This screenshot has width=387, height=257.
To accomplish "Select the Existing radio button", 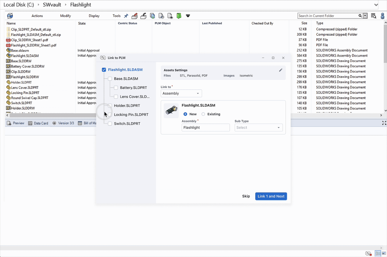I will click(x=203, y=114).
